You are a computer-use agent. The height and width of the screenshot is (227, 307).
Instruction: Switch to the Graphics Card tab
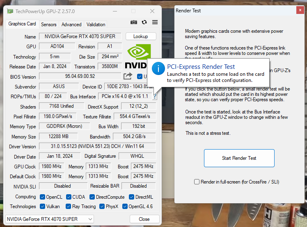(x=22, y=24)
